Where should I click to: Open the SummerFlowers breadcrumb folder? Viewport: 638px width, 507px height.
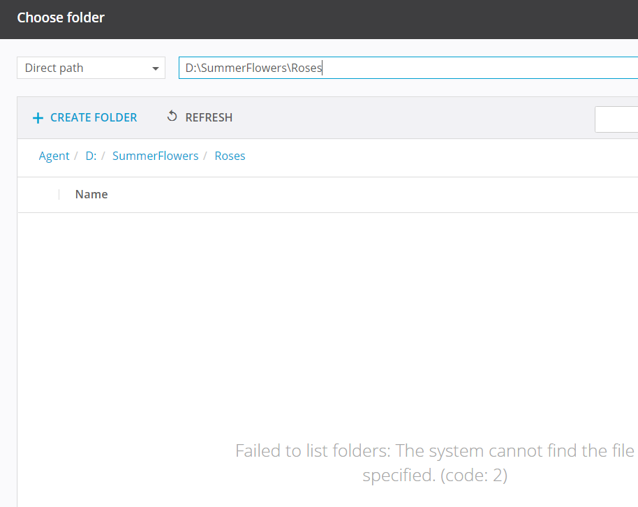click(x=155, y=156)
